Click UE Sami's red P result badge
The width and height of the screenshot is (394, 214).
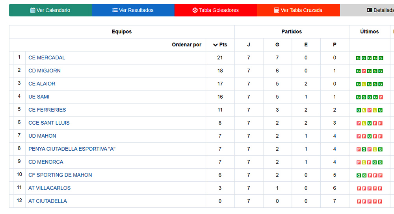point(381,97)
